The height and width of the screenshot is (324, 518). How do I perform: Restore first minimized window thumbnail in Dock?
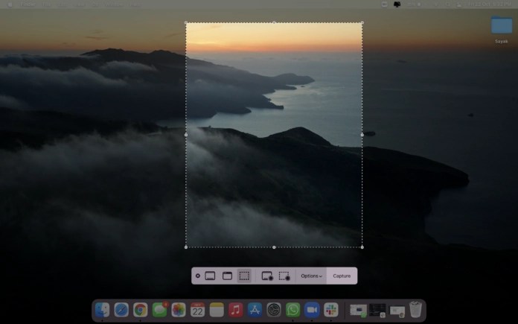359,311
